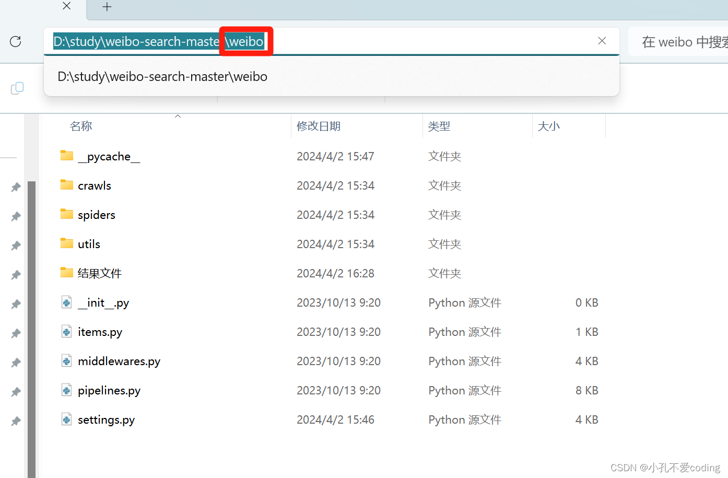This screenshot has height=478, width=728.
Task: Click the middlewares.py file name
Action: click(x=119, y=362)
